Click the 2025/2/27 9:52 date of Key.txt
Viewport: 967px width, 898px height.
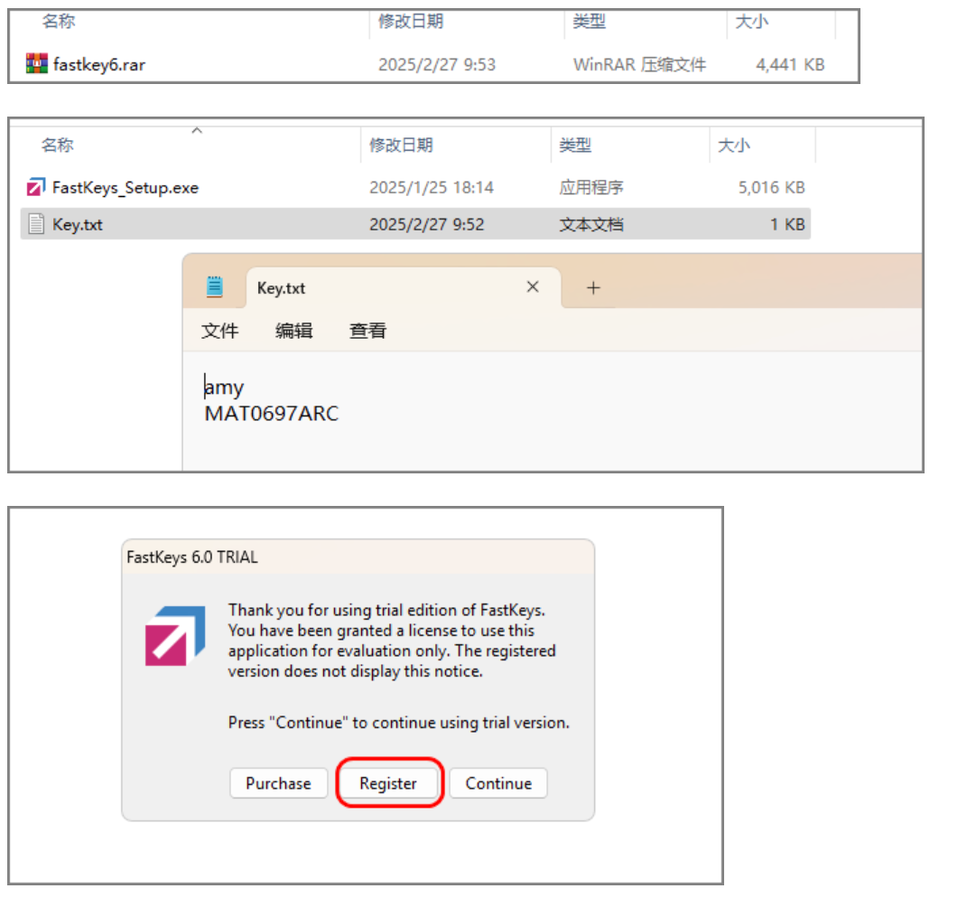(x=426, y=225)
